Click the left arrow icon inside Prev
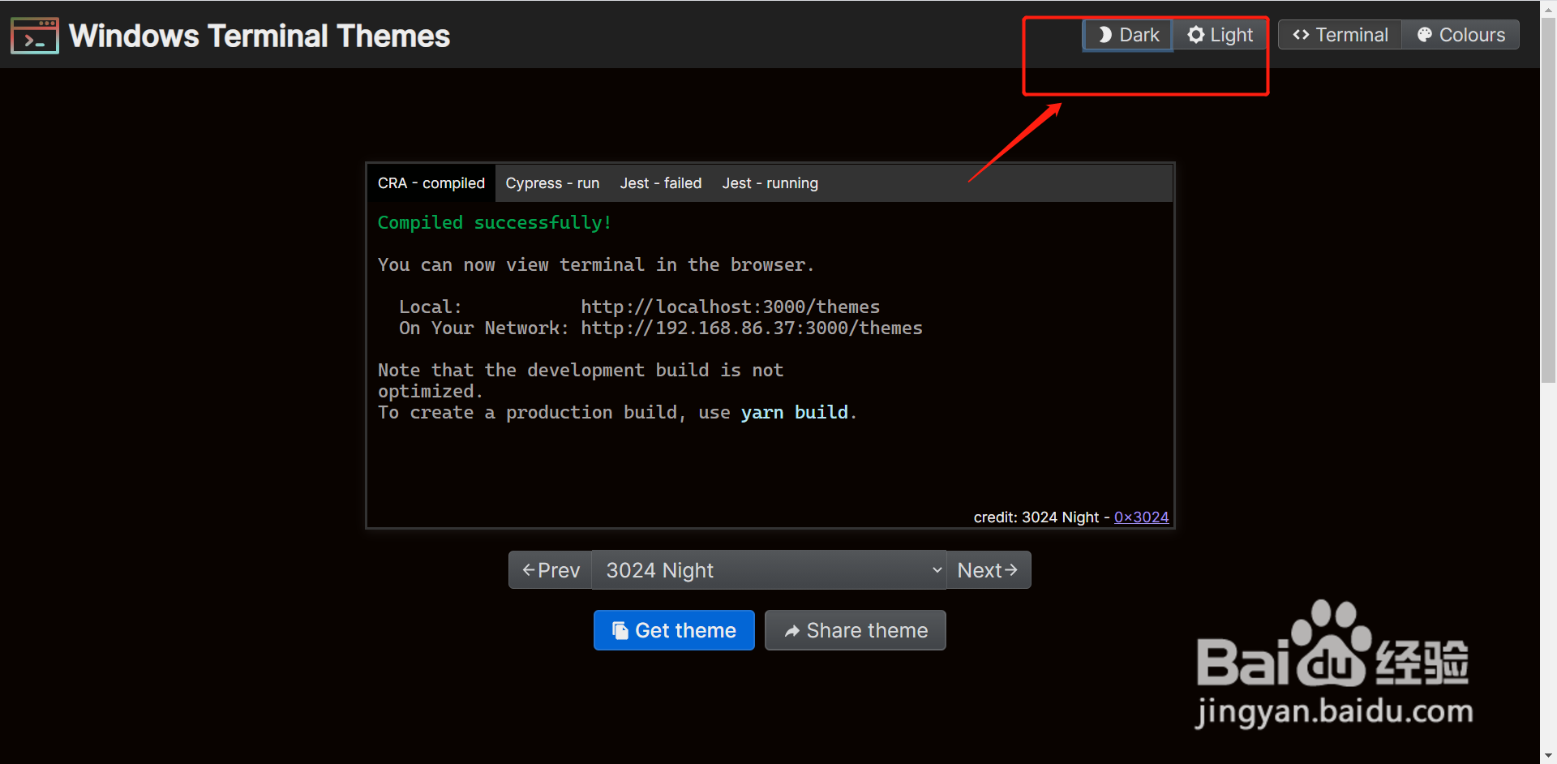 [x=528, y=569]
